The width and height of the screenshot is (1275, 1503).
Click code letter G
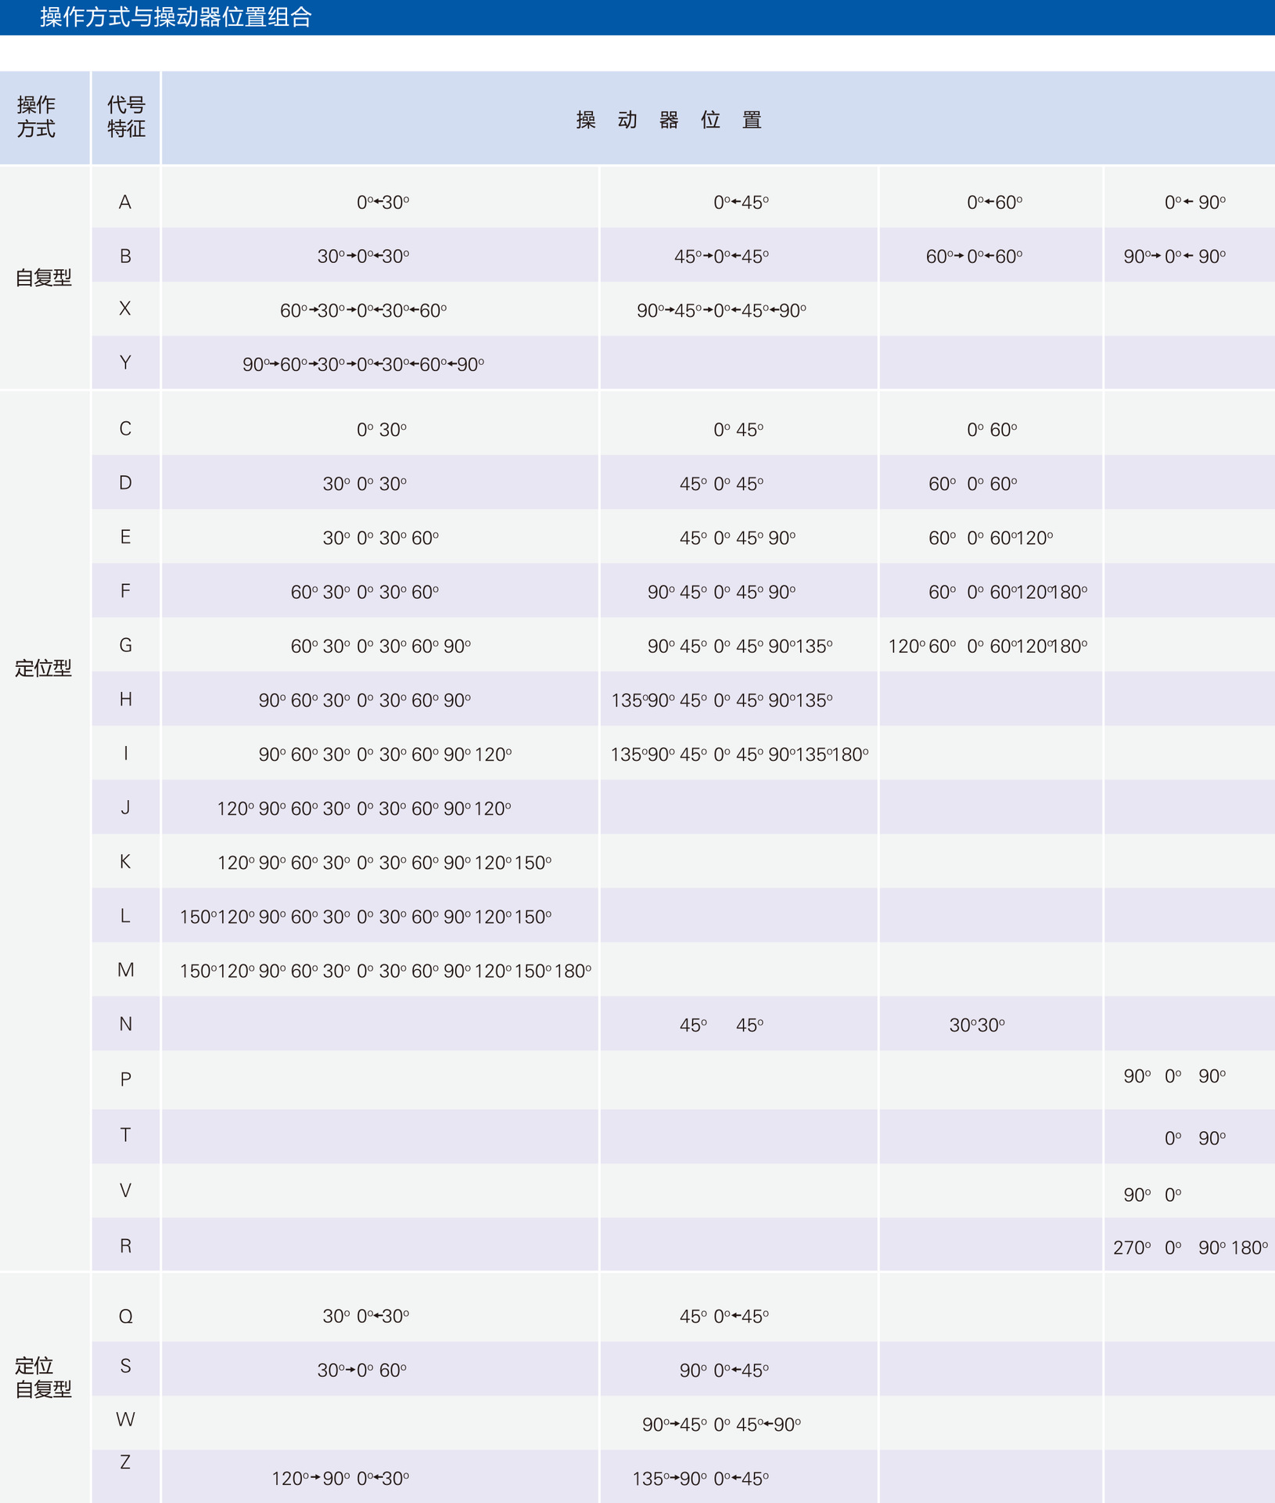tap(125, 645)
